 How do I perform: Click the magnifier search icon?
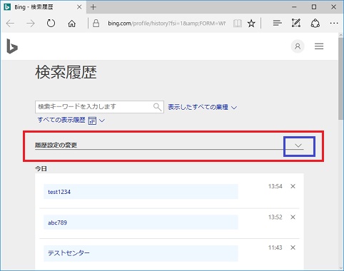tap(158, 107)
